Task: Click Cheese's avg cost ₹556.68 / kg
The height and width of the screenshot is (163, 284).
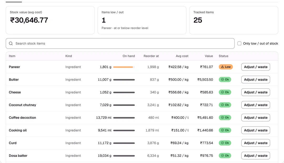Action: (x=178, y=92)
